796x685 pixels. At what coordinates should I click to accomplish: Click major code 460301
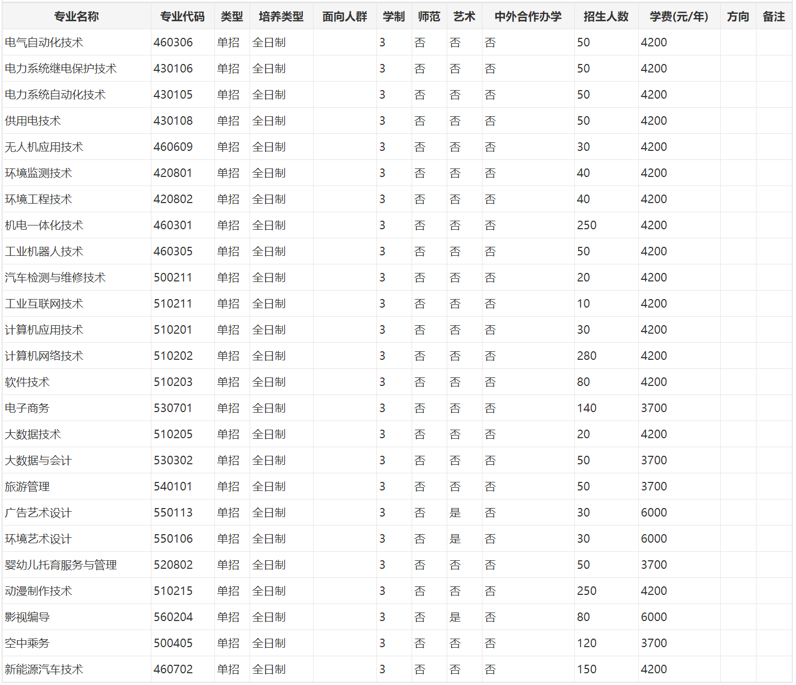click(x=173, y=225)
